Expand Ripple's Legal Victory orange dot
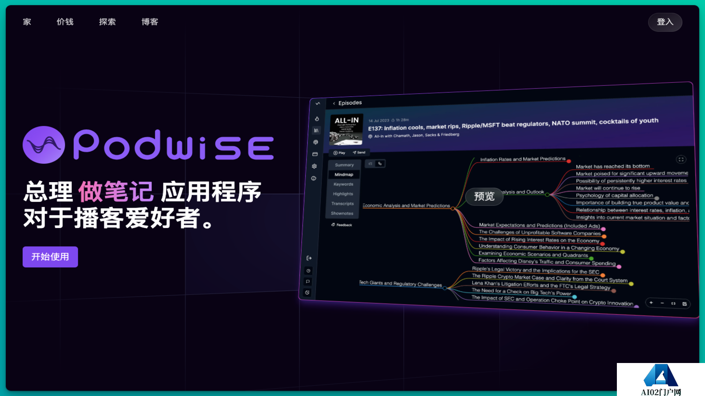The image size is (705, 396). pyautogui.click(x=603, y=275)
